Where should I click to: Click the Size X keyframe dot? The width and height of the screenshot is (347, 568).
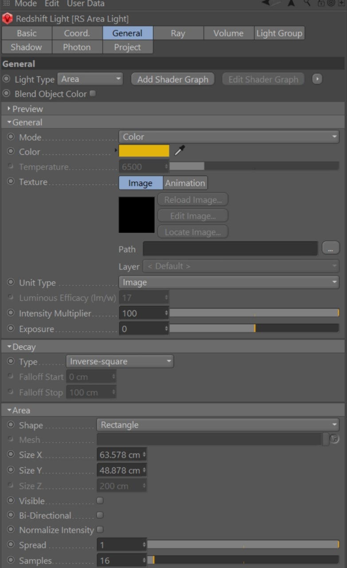pos(11,454)
